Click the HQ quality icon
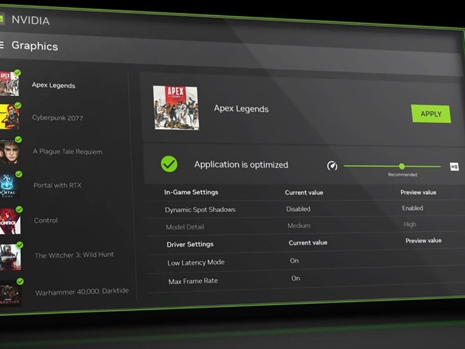 point(454,167)
